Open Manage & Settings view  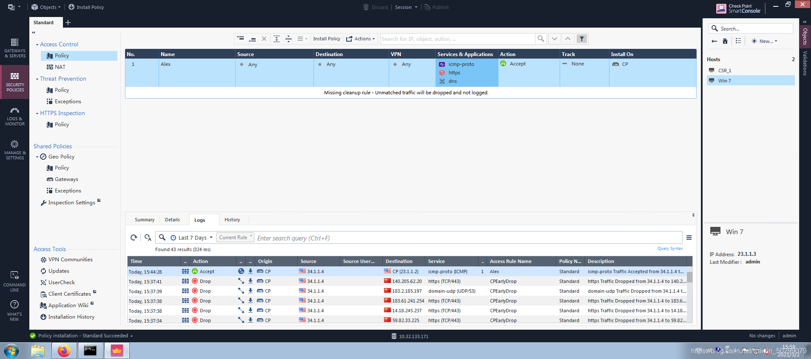[14, 150]
